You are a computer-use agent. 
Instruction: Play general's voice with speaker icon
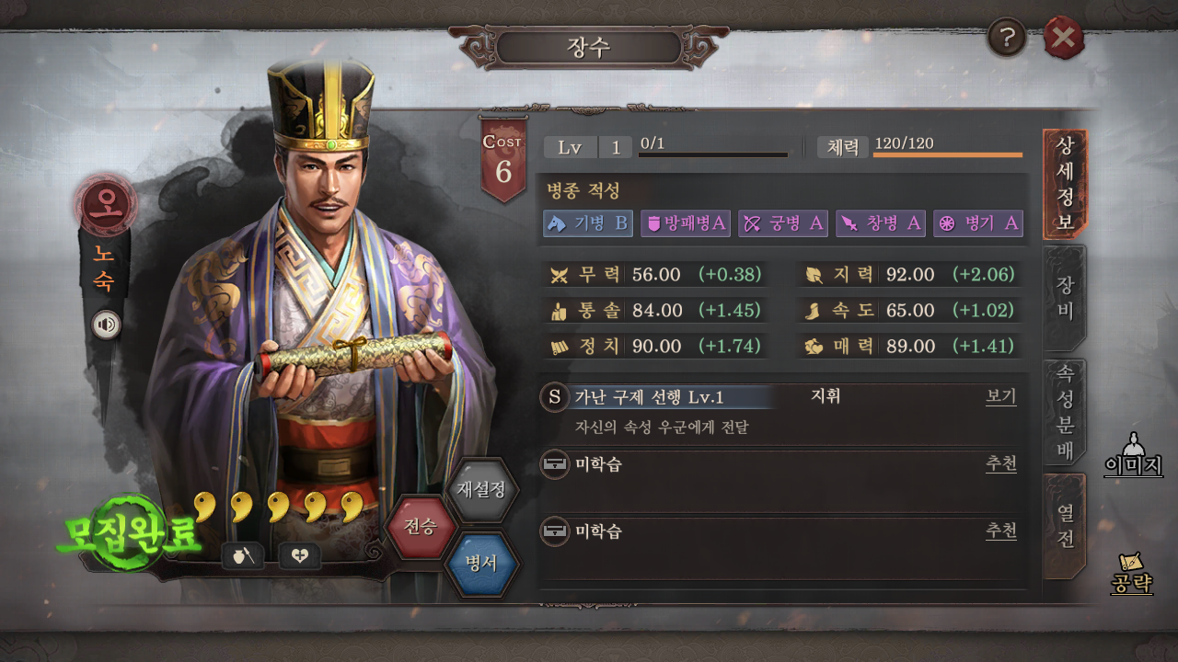(x=107, y=325)
